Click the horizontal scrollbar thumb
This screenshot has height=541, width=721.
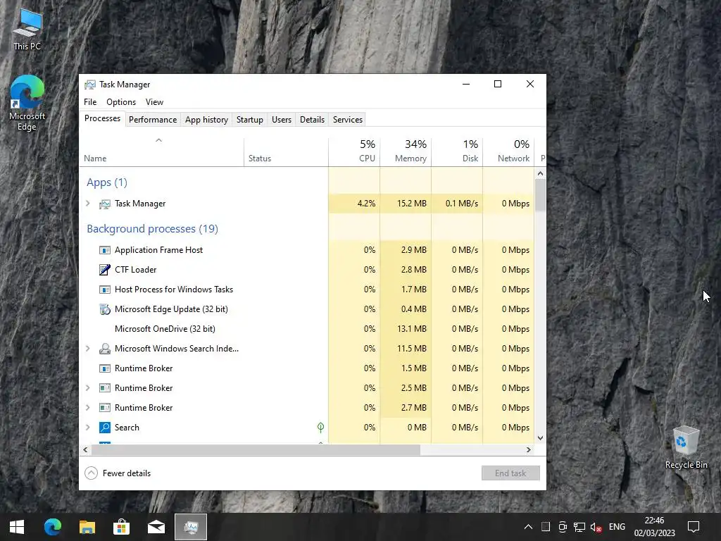tap(256, 450)
